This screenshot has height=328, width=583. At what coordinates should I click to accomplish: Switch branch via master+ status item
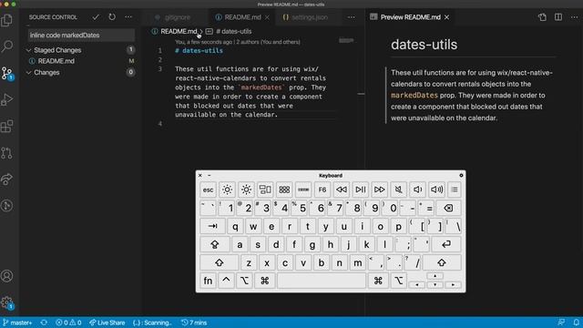tap(17, 323)
